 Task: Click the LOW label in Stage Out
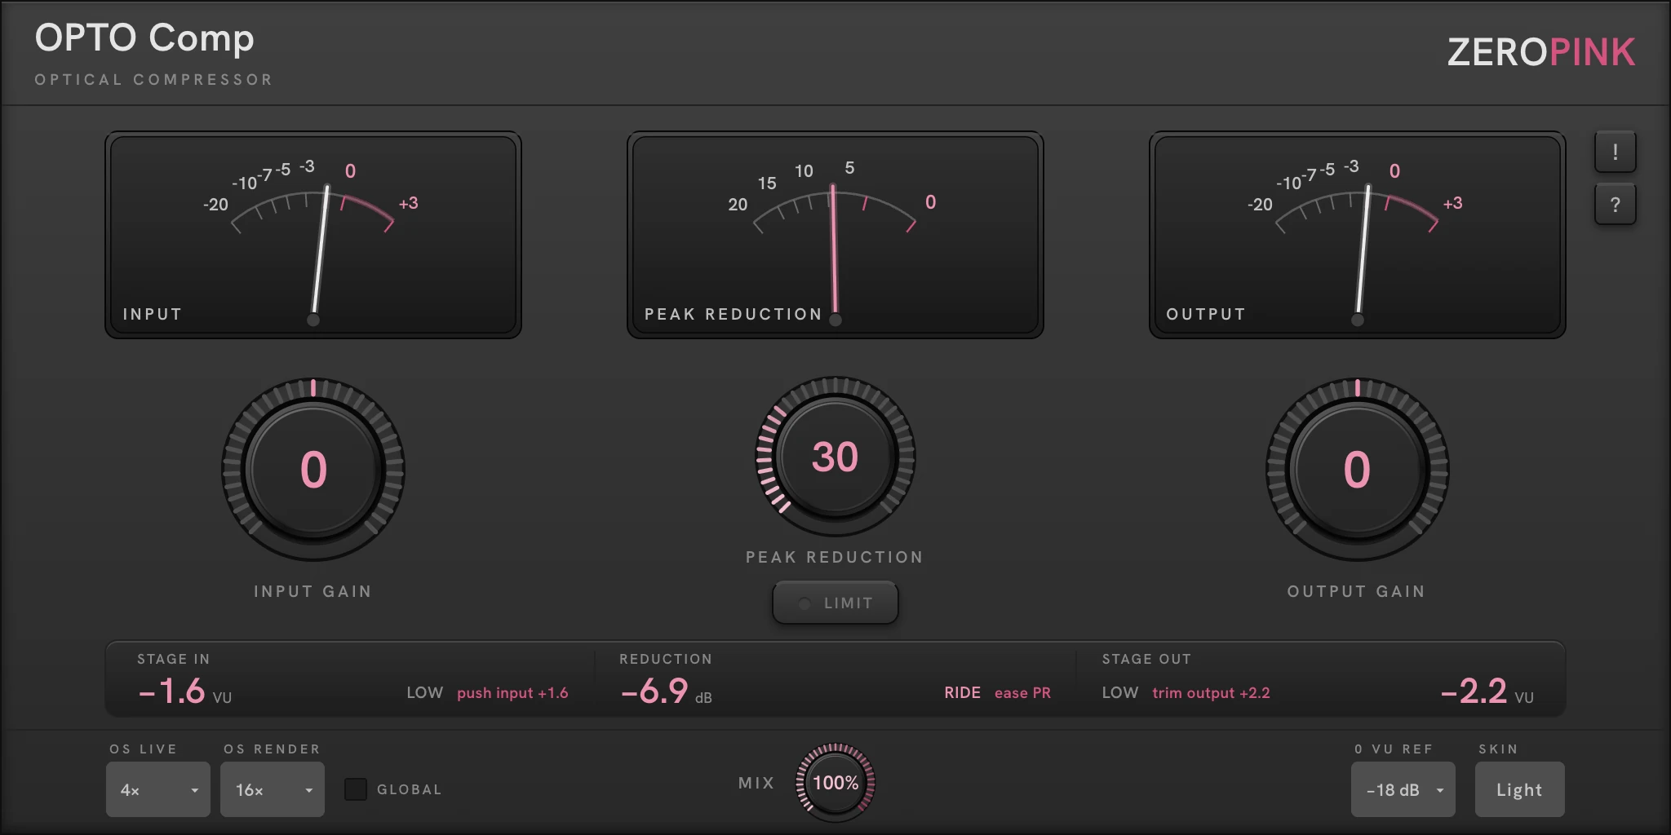[1120, 693]
